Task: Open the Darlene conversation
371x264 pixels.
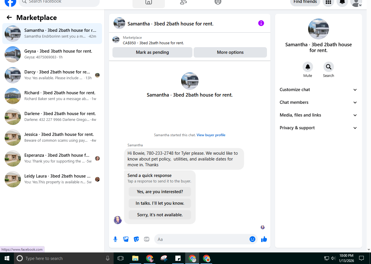Action: (52, 117)
